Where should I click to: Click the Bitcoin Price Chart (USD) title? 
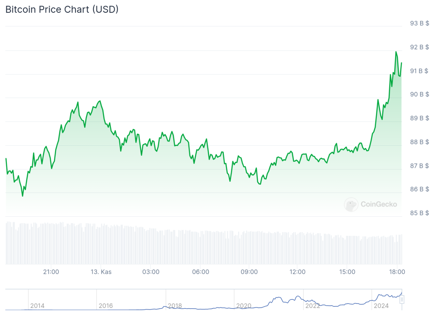click(62, 9)
